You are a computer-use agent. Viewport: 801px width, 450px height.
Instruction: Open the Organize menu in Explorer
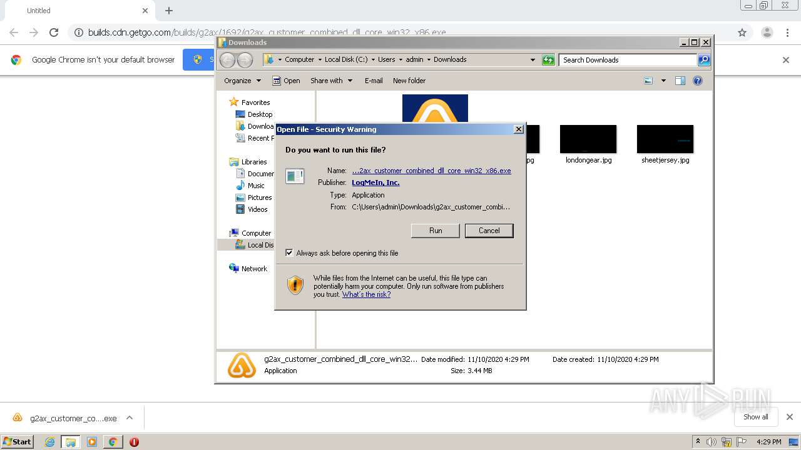pyautogui.click(x=242, y=81)
